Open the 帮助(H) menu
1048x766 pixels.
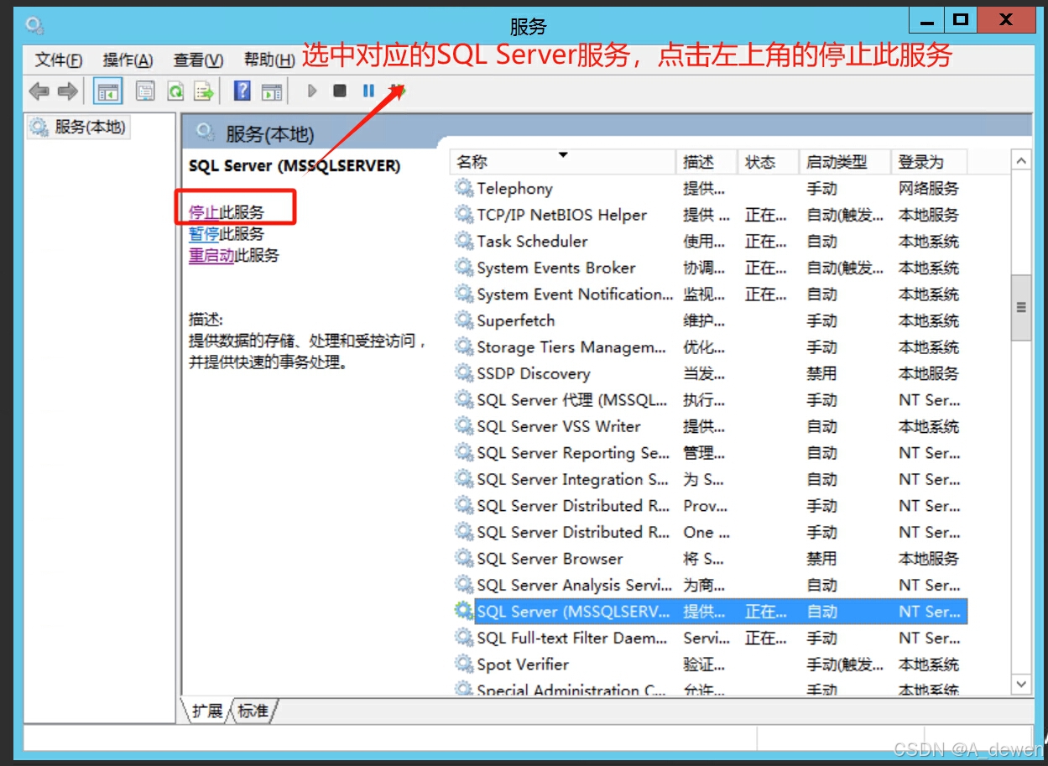(x=269, y=60)
